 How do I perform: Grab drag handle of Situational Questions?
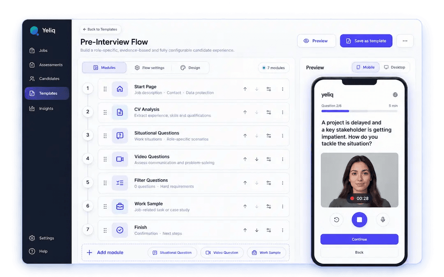click(105, 136)
